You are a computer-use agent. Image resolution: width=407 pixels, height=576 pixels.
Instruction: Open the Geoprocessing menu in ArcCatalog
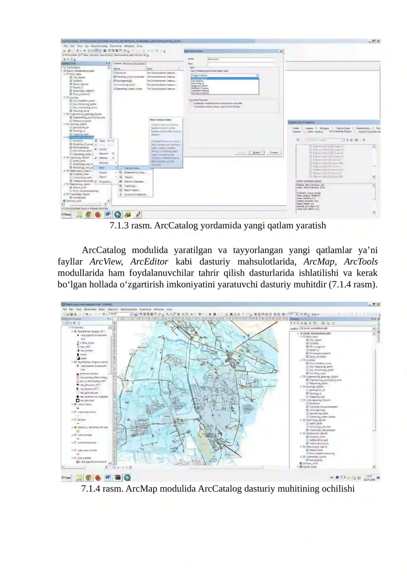coord(99,46)
